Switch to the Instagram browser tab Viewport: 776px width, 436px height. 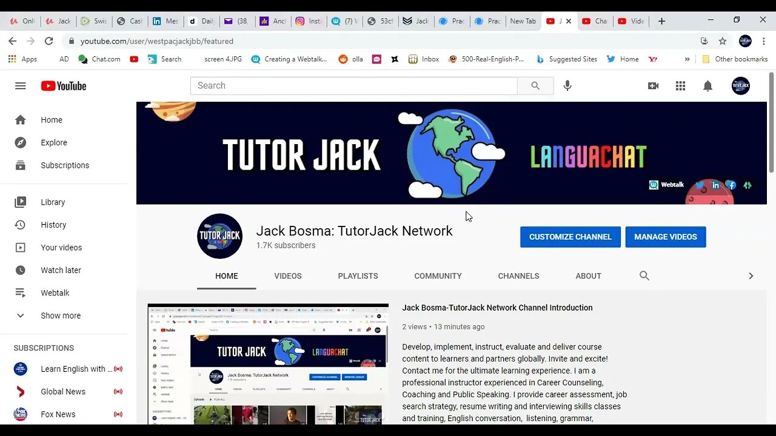[x=308, y=21]
